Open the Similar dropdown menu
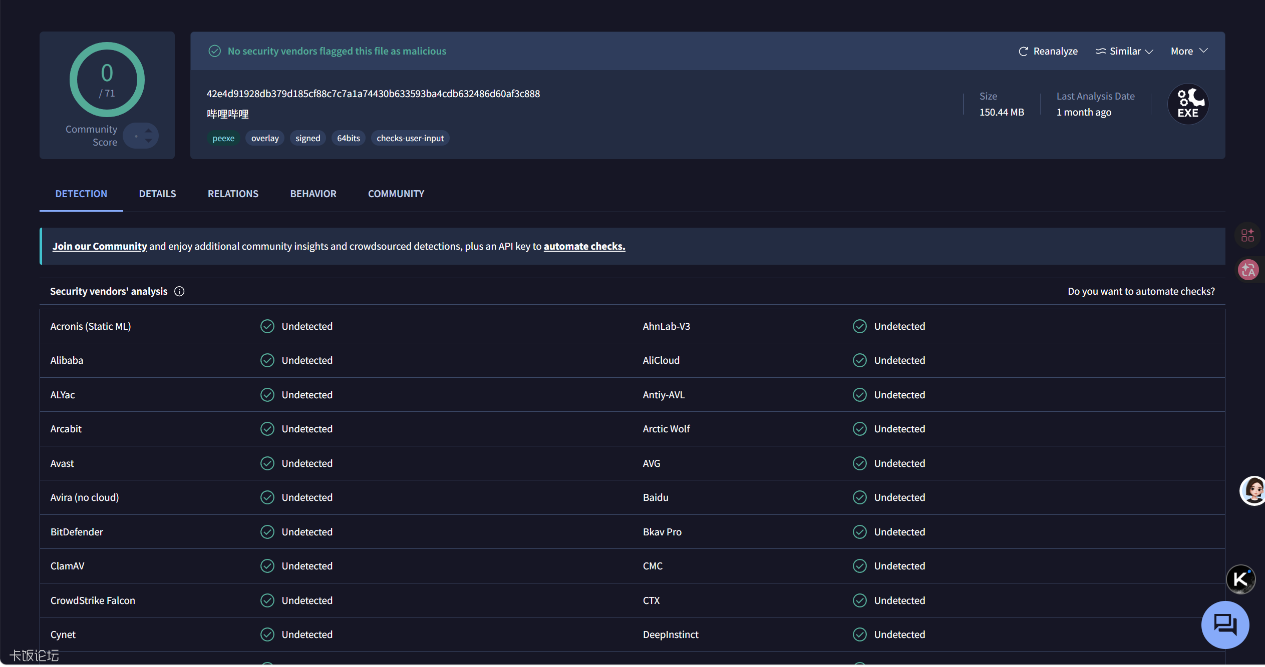Viewport: 1265px width, 667px height. [x=1124, y=52]
